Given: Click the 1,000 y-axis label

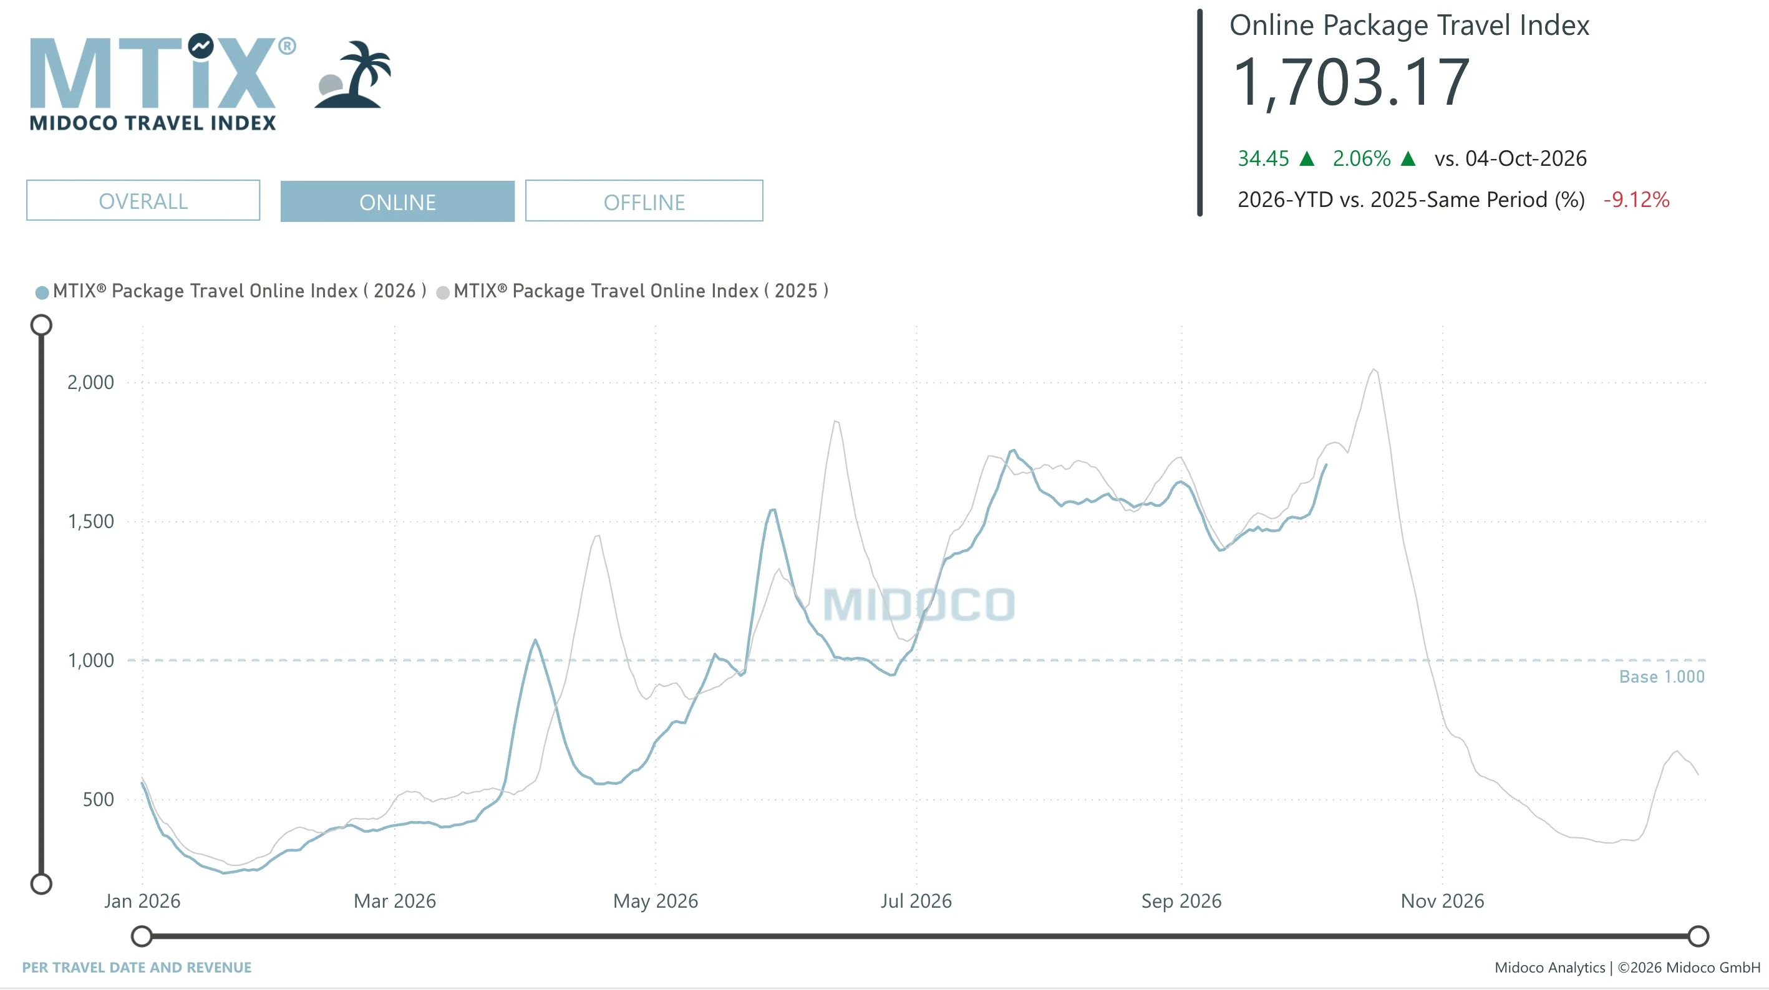Looking at the screenshot, I should click(90, 660).
